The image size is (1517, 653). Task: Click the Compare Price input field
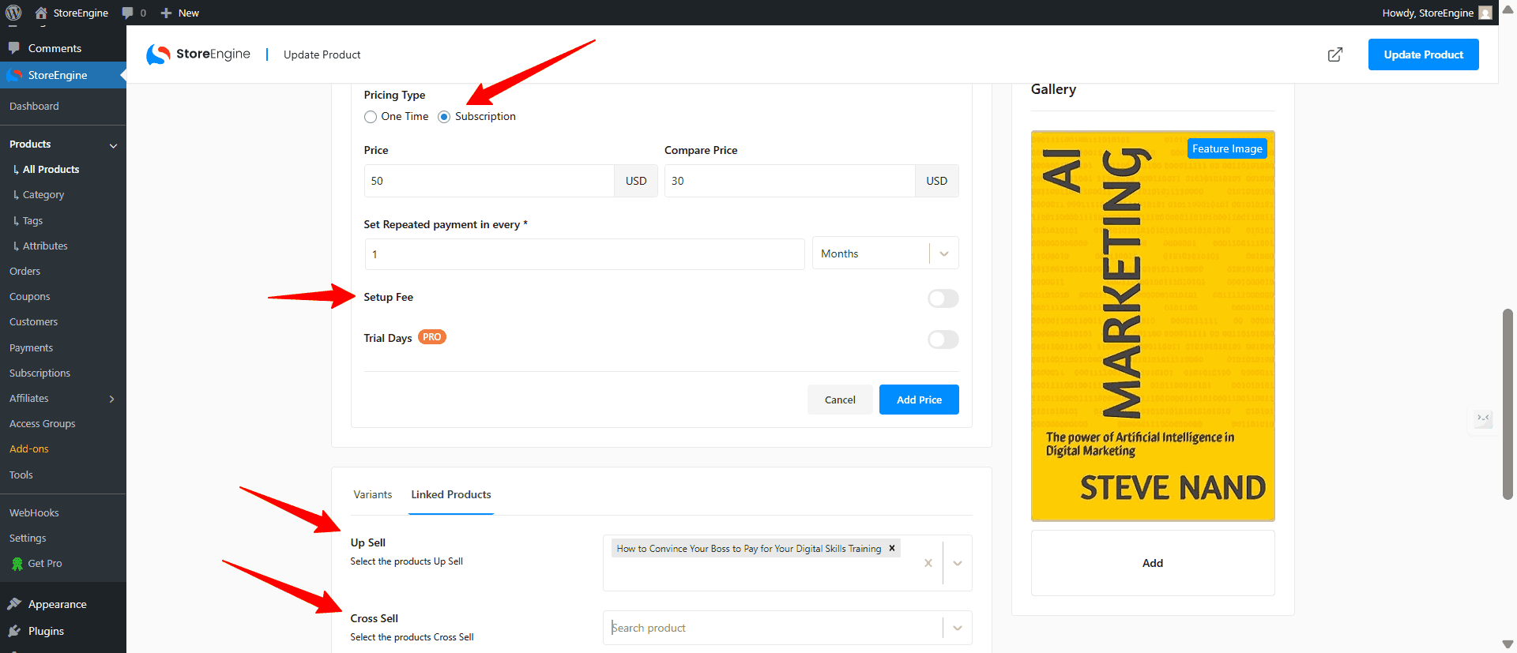point(790,181)
